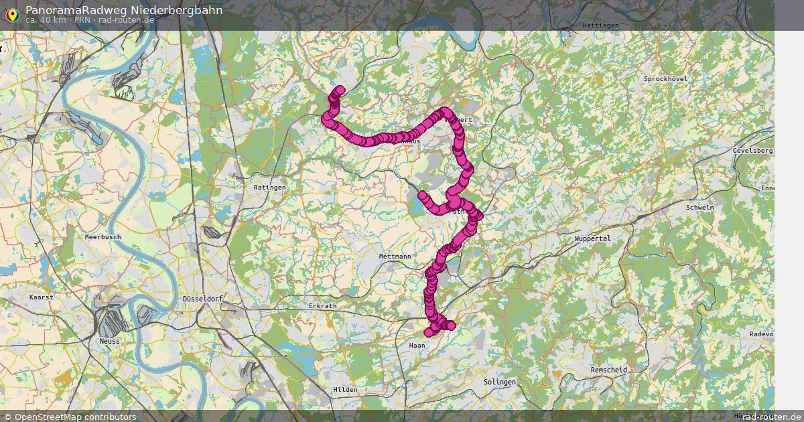The height and width of the screenshot is (422, 804).
Task: Select the northern end marker of the pink route
Action: pyautogui.click(x=340, y=90)
